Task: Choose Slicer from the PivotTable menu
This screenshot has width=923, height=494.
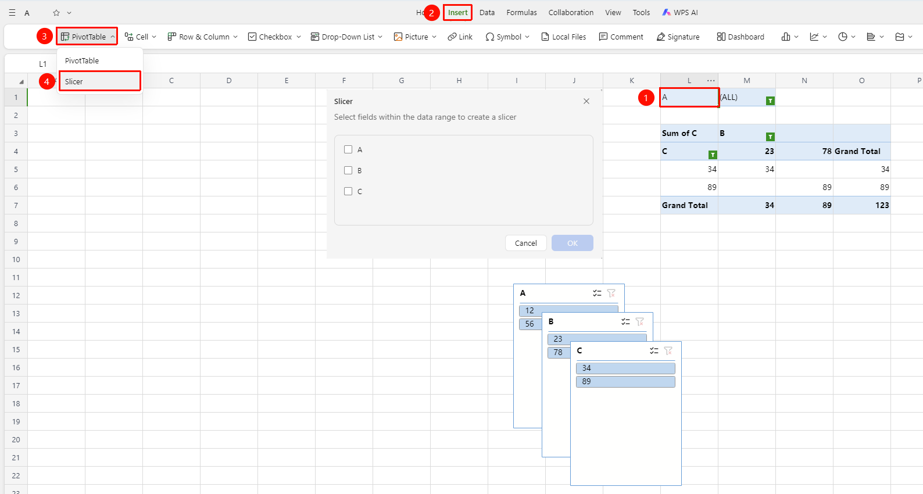Action: coord(100,81)
